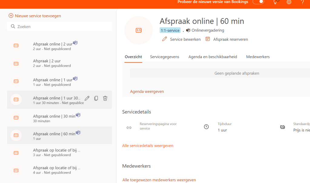Open Agenda weergeven link

(147, 91)
